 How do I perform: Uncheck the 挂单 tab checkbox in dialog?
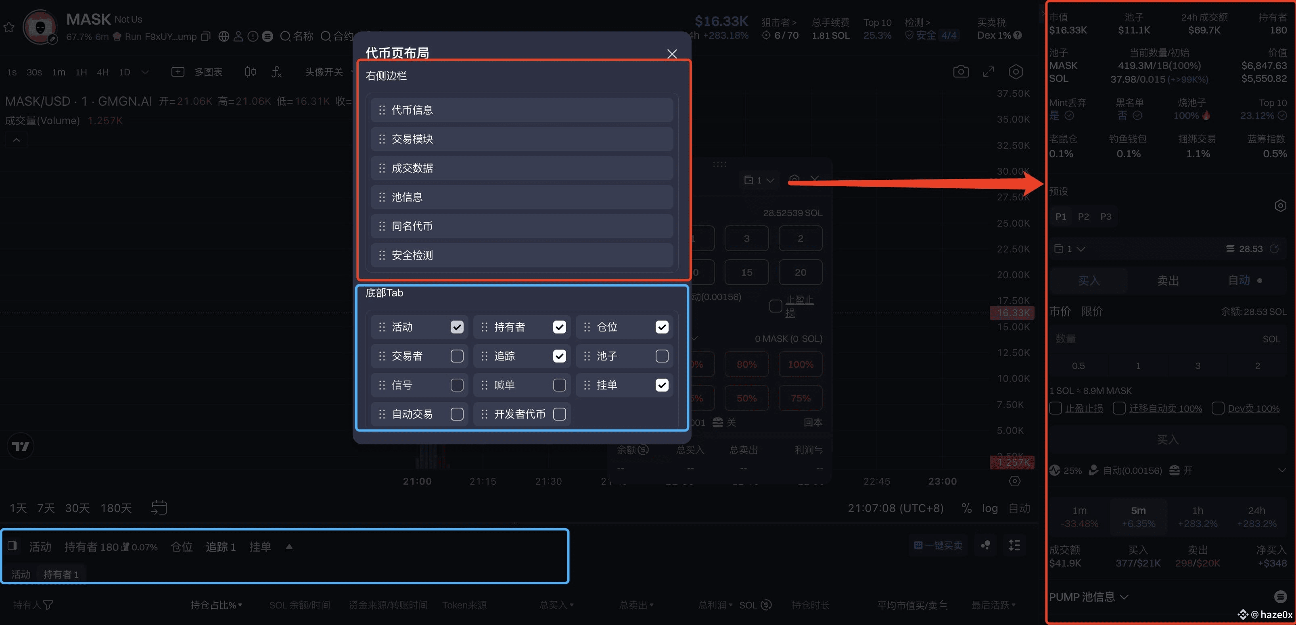662,385
